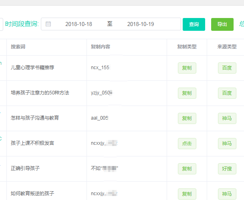Click 复制 tag in 正确引导孩子 row
This screenshot has width=244, height=200.
click(x=187, y=169)
